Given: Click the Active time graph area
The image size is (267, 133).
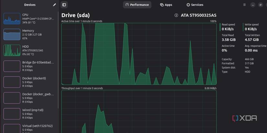Looking at the screenshot, I should [x=139, y=54].
